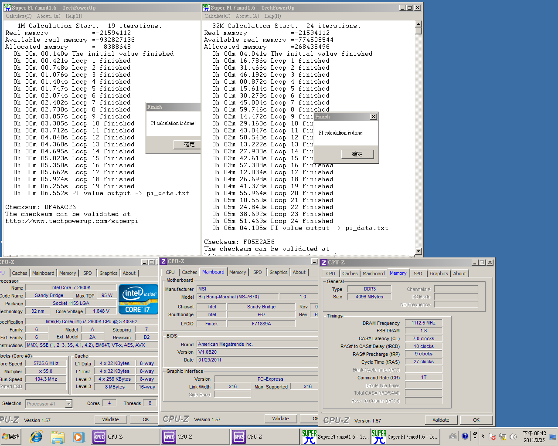Viewport: 558px width, 446px height.
Task: Select CPU tab in middle CPU-Z window
Action: coord(170,272)
